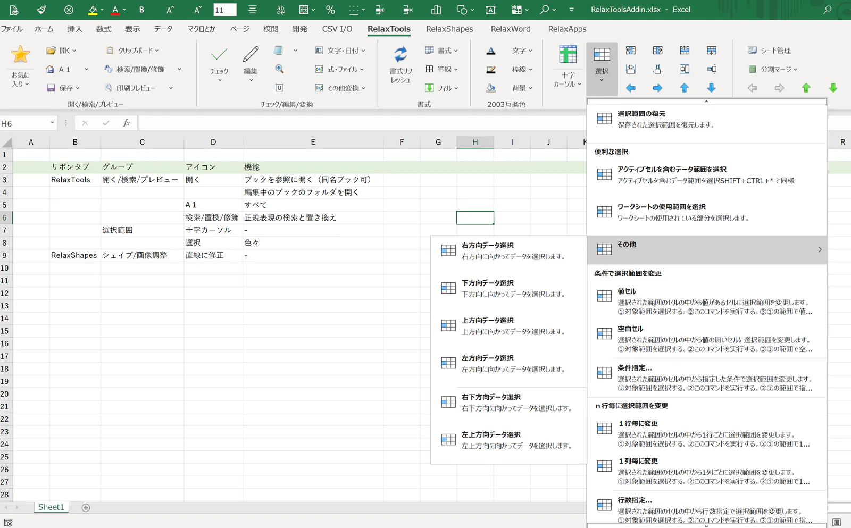Viewport: 851px width, 528px height.
Task: Click the percent style icon
Action: tap(330, 10)
